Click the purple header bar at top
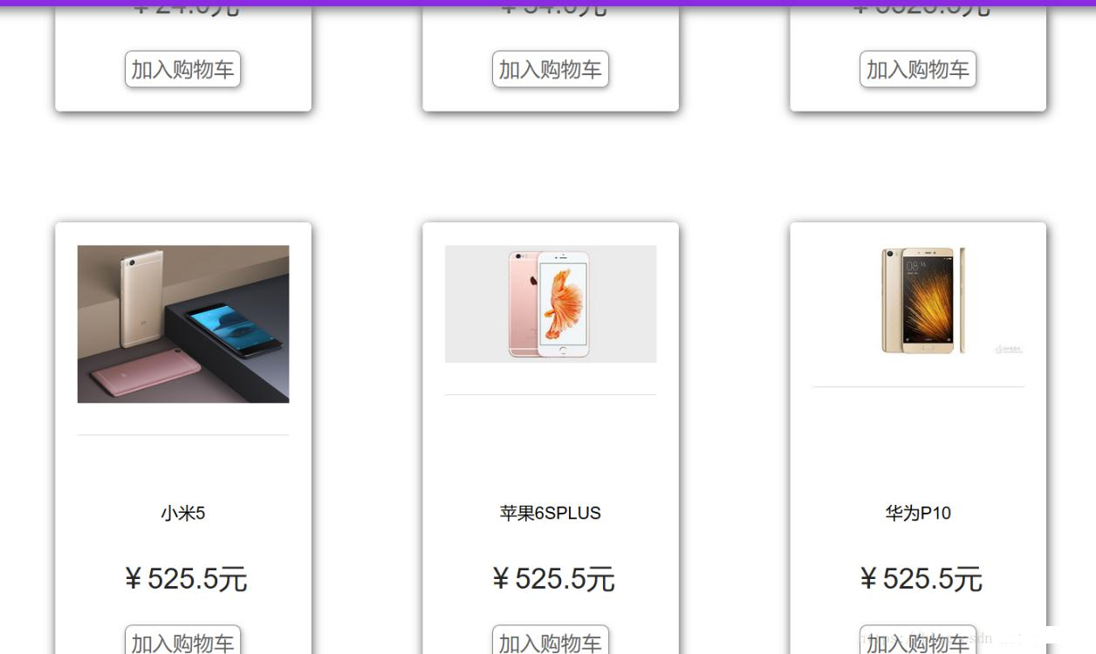 pos(548,3)
